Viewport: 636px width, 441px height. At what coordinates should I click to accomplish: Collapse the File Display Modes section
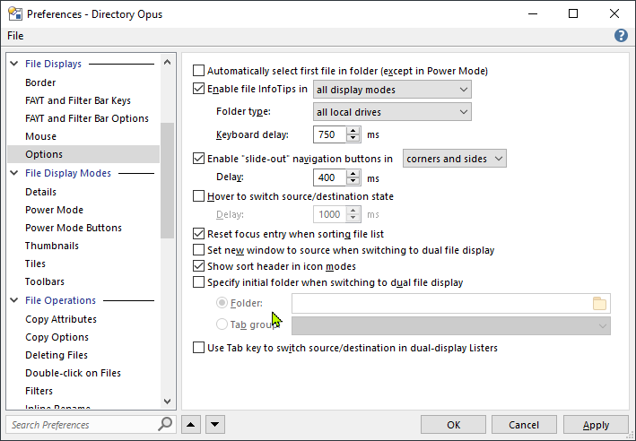click(x=14, y=173)
